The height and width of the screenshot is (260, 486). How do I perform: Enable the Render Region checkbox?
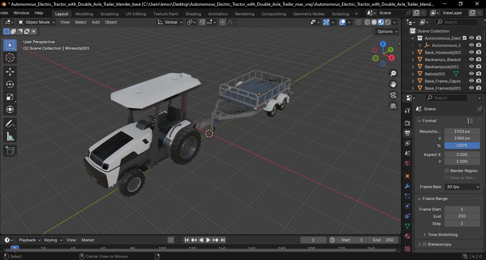[447, 171]
